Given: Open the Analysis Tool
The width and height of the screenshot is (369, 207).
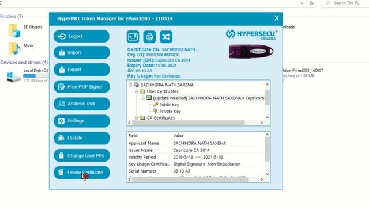Looking at the screenshot, I should pos(81,103).
